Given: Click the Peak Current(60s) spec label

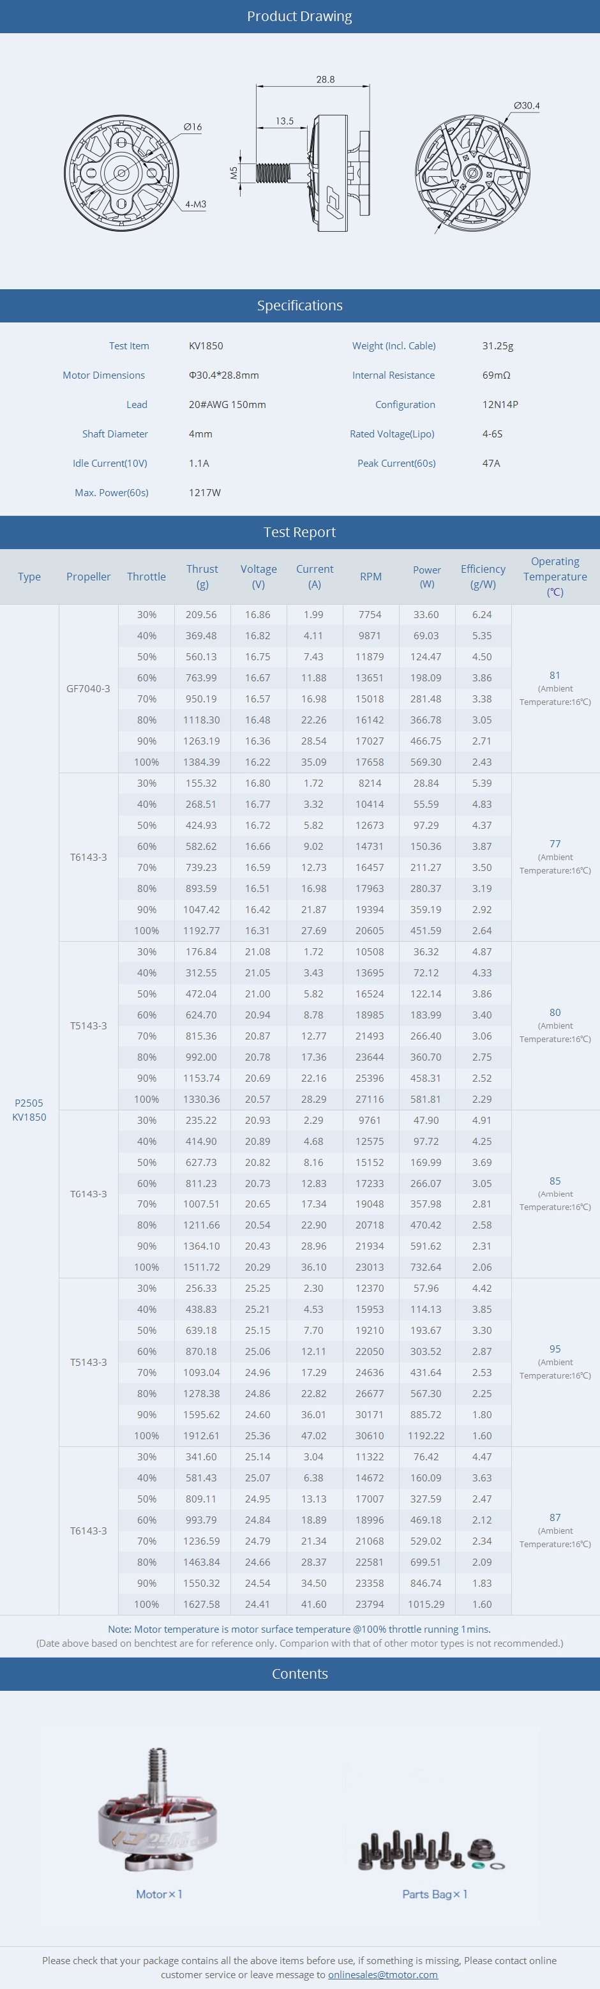Looking at the screenshot, I should tap(397, 464).
